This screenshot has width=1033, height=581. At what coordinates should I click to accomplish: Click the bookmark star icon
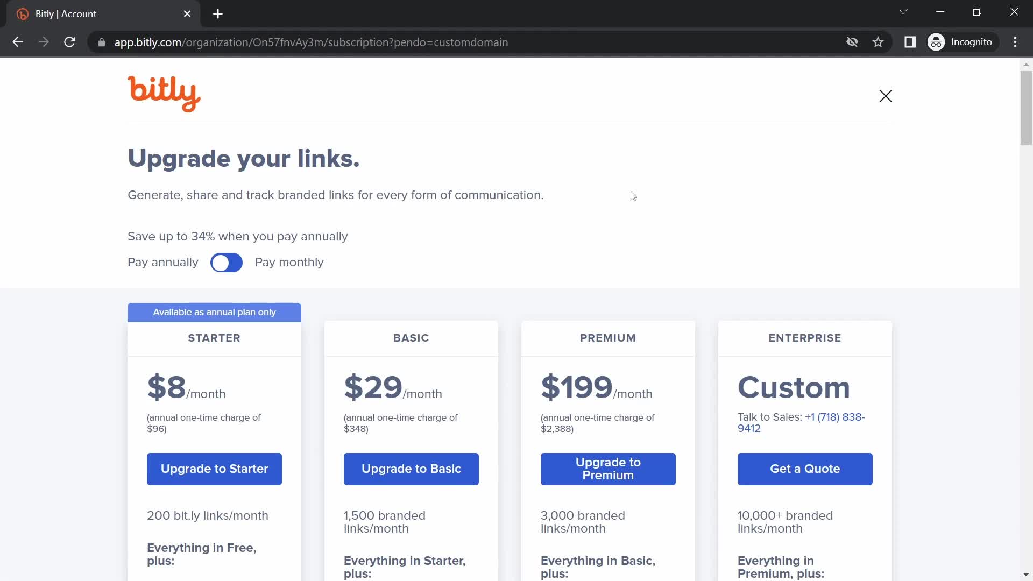(x=879, y=42)
